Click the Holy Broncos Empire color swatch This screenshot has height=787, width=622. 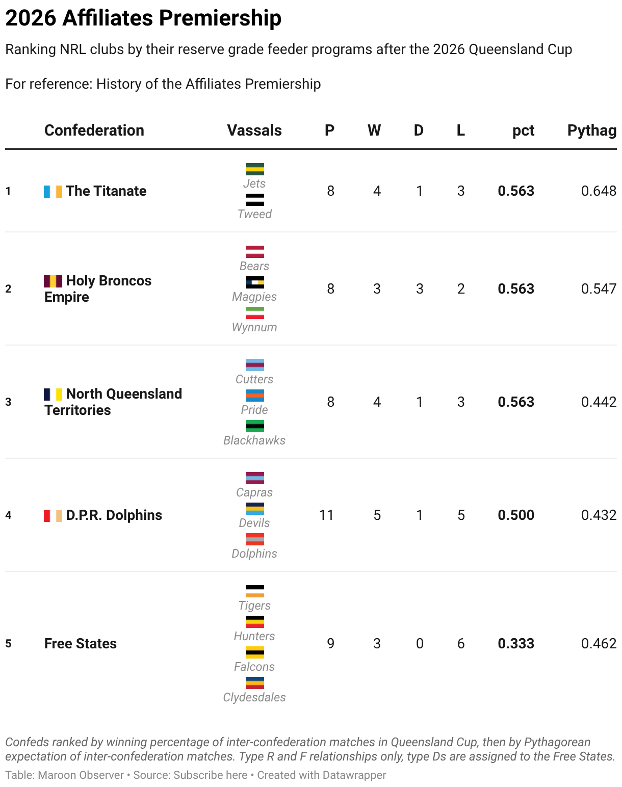click(x=53, y=281)
